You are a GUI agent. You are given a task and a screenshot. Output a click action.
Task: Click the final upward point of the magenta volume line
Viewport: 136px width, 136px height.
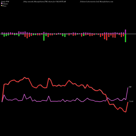pyautogui.click(x=128, y=88)
